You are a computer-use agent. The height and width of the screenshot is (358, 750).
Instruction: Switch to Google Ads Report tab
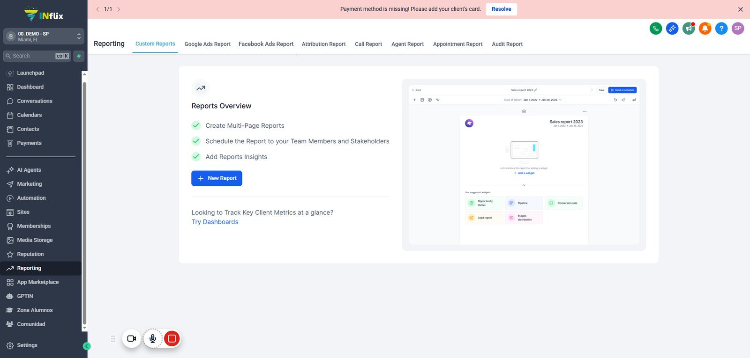[x=208, y=44]
